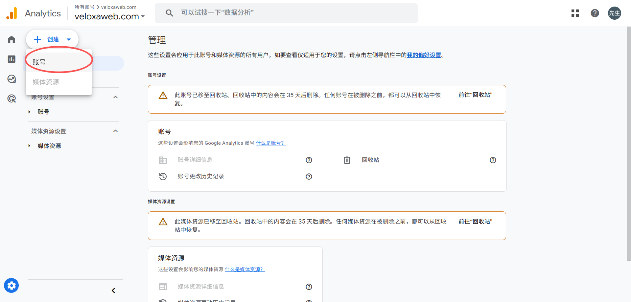Click inside the top search bar
The width and height of the screenshot is (631, 302).
point(286,13)
